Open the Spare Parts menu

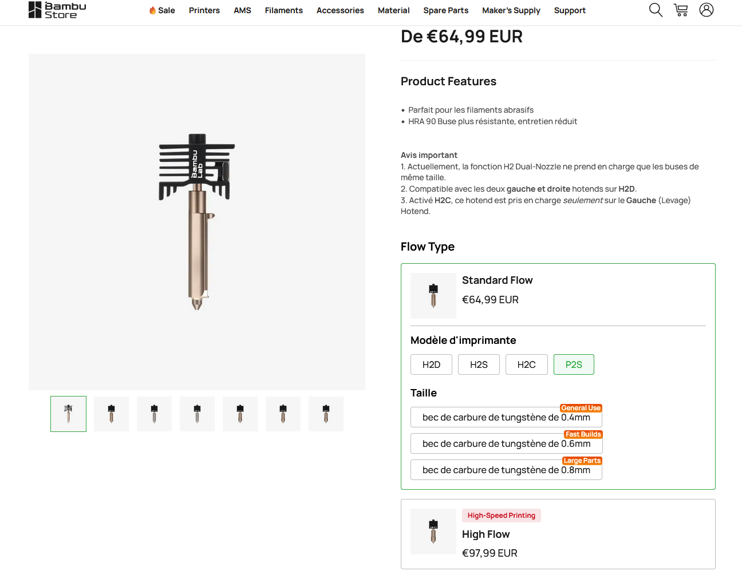pyautogui.click(x=446, y=10)
